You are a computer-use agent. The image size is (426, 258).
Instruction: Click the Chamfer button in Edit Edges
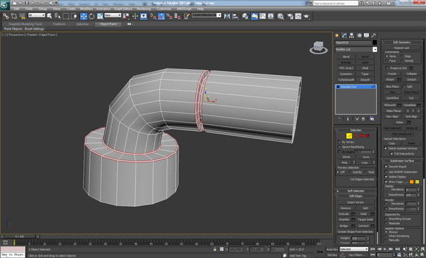(x=344, y=219)
